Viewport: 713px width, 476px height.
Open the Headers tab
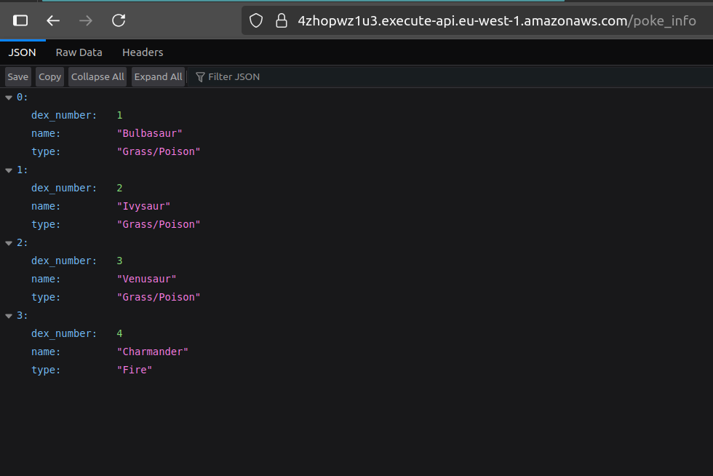point(143,52)
